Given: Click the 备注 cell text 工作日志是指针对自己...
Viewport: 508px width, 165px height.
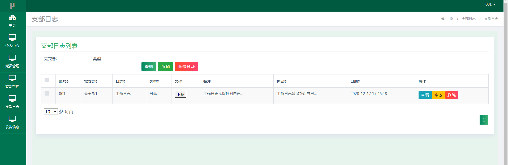Looking at the screenshot, I should point(223,94).
